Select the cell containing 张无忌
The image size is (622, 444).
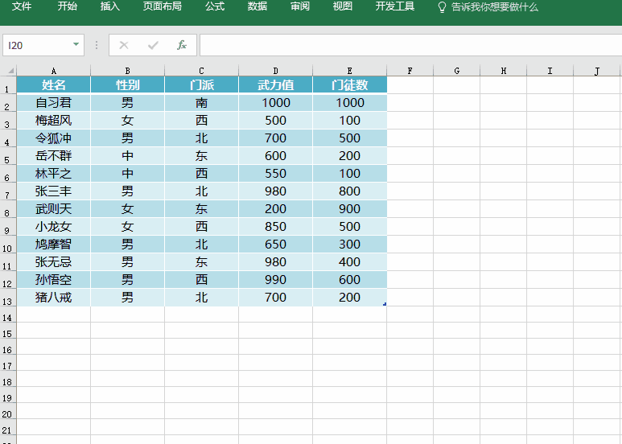54,262
